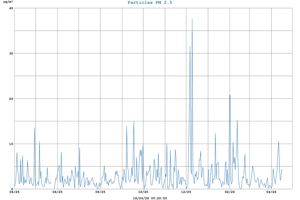300x200 pixels.
Task: Click the 12/25 x-axis date label
Action: tap(186, 192)
